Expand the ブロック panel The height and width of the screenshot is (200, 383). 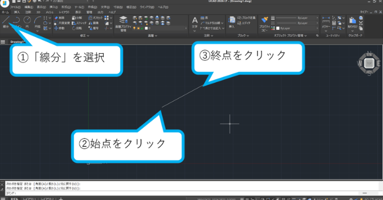[x=243, y=36]
